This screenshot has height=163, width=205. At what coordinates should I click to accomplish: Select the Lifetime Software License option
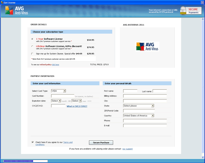click(32, 46)
